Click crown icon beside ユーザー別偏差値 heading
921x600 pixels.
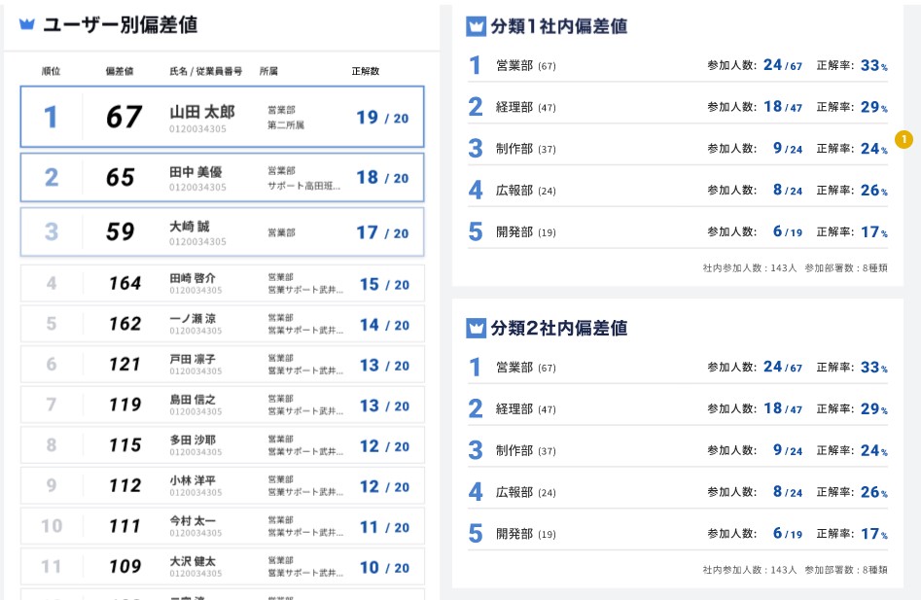(x=26, y=25)
